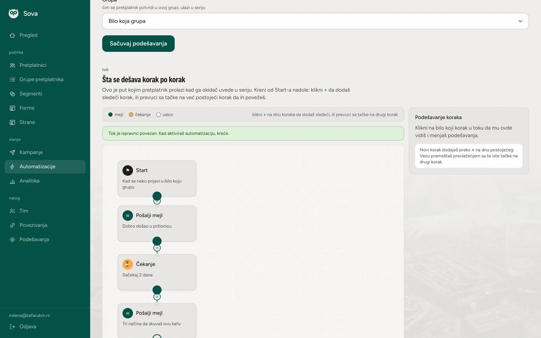Click the x circle below the Čekanje node
The width and height of the screenshot is (541, 338).
(157, 297)
